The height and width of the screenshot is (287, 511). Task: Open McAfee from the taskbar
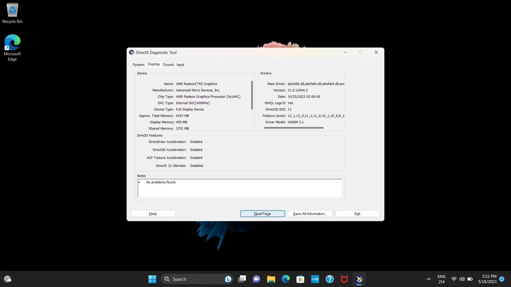click(344, 279)
